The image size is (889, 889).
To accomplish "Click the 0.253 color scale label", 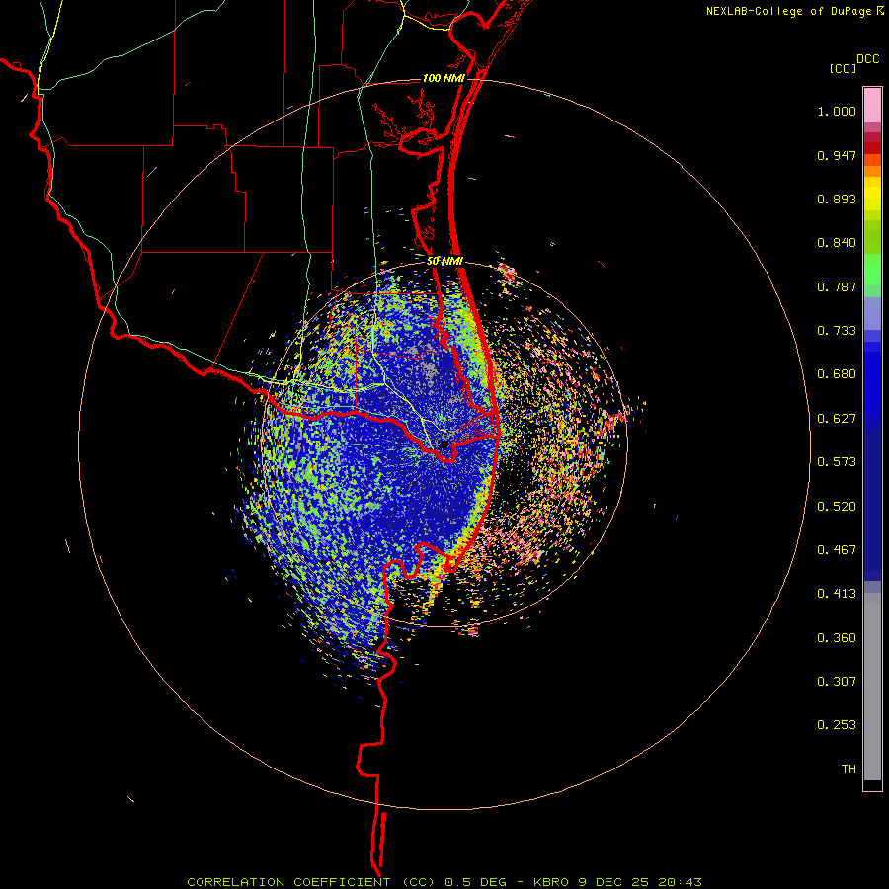I will tap(837, 725).
